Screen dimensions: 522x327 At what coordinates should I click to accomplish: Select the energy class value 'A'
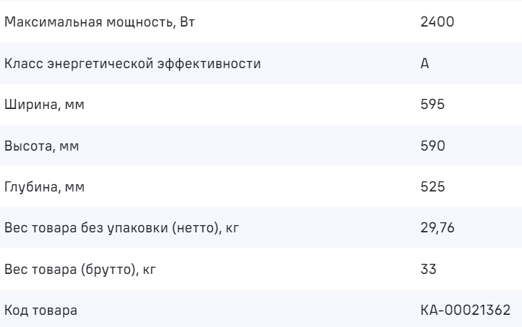(x=424, y=64)
